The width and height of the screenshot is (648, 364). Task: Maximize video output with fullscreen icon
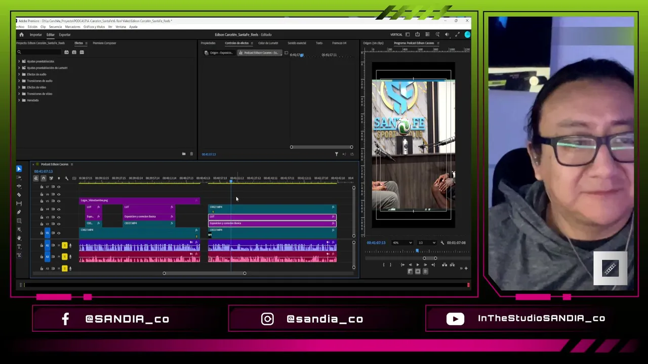point(457,35)
